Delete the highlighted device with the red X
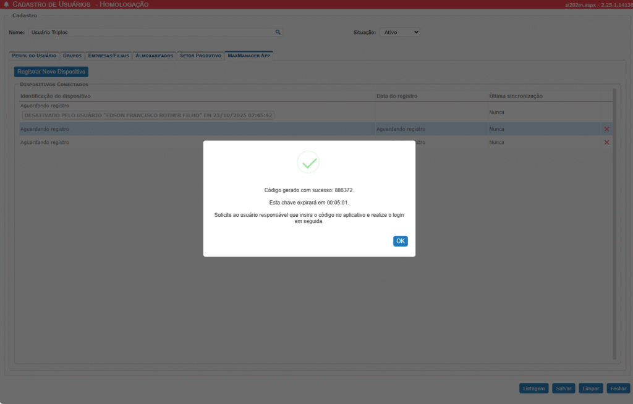The width and height of the screenshot is (633, 404). click(606, 129)
